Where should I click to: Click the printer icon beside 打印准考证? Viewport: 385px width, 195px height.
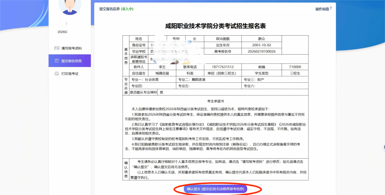(57, 73)
